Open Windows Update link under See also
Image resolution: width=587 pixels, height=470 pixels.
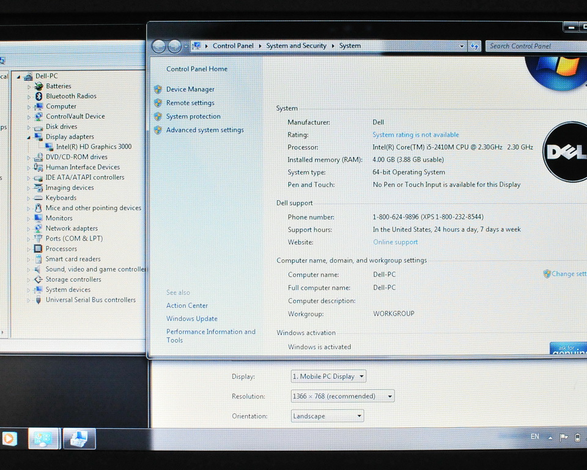[191, 319]
